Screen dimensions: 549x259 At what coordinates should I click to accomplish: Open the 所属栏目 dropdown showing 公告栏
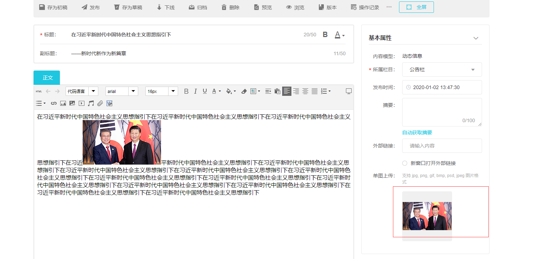[x=442, y=69]
